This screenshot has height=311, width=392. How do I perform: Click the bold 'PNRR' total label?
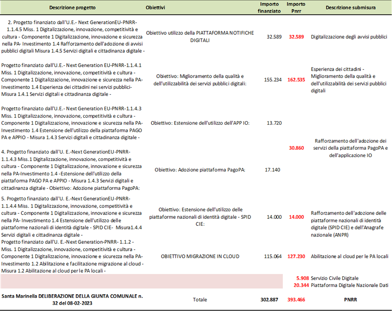click(351, 300)
